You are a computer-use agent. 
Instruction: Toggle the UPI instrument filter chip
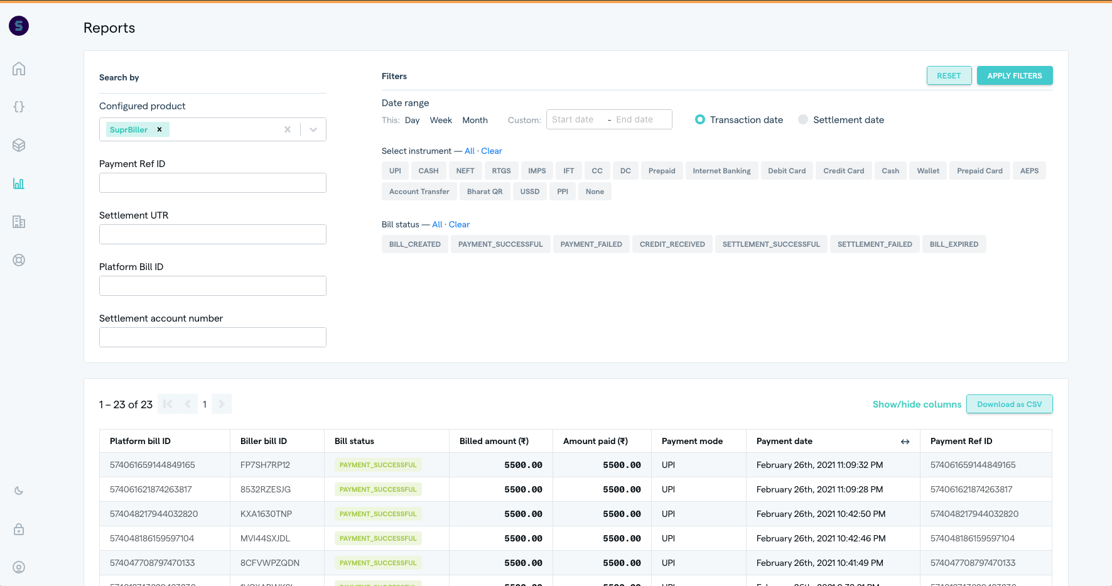[x=395, y=171]
